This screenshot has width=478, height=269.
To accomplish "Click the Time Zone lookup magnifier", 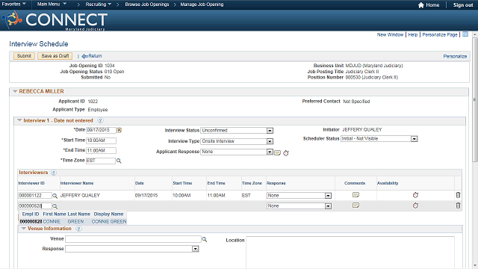I will [119, 161].
